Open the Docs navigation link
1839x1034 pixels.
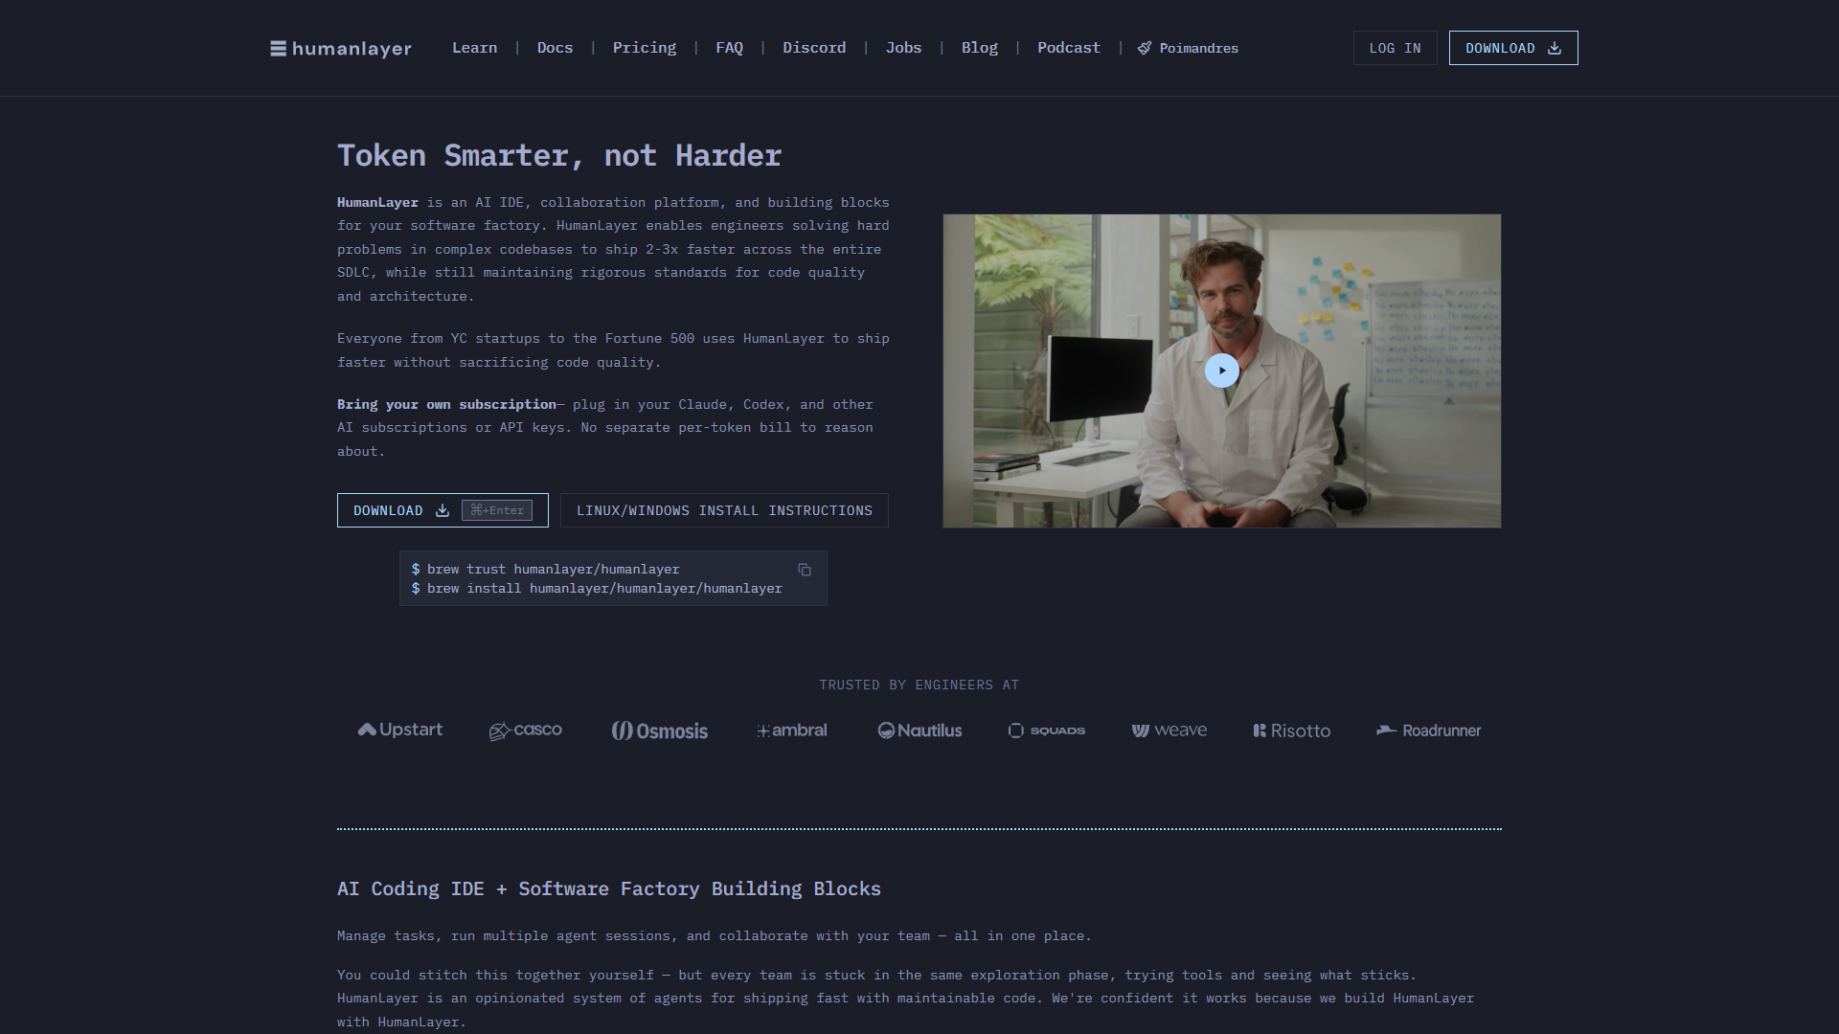(555, 48)
